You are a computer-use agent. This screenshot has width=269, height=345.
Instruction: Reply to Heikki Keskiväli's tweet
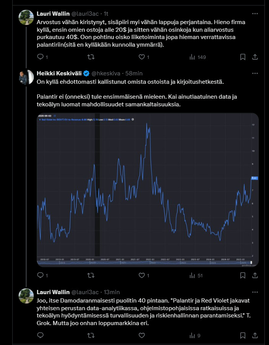point(41,275)
